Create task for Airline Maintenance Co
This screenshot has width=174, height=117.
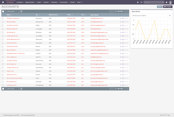(x=125, y=40)
